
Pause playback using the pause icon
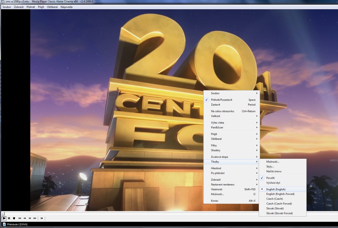pyautogui.click(x=9, y=218)
